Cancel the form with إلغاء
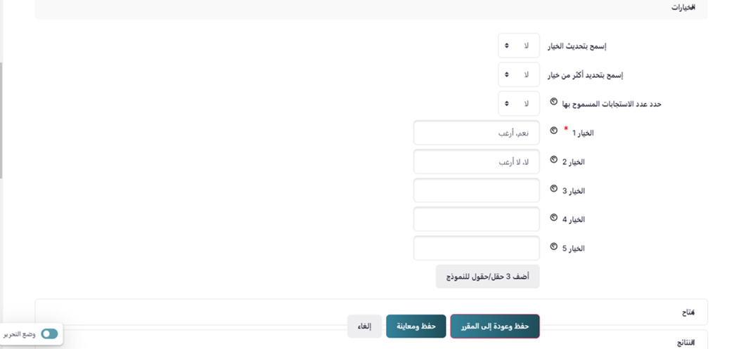This screenshot has width=734, height=349. click(x=365, y=327)
